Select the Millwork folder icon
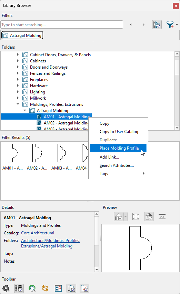Viewport: 180px width, 294px height. [25, 98]
